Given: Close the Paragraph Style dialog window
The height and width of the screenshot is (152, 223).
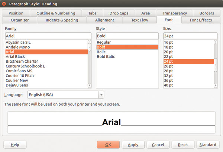Looking at the screenshot, I should click(x=4, y=4).
